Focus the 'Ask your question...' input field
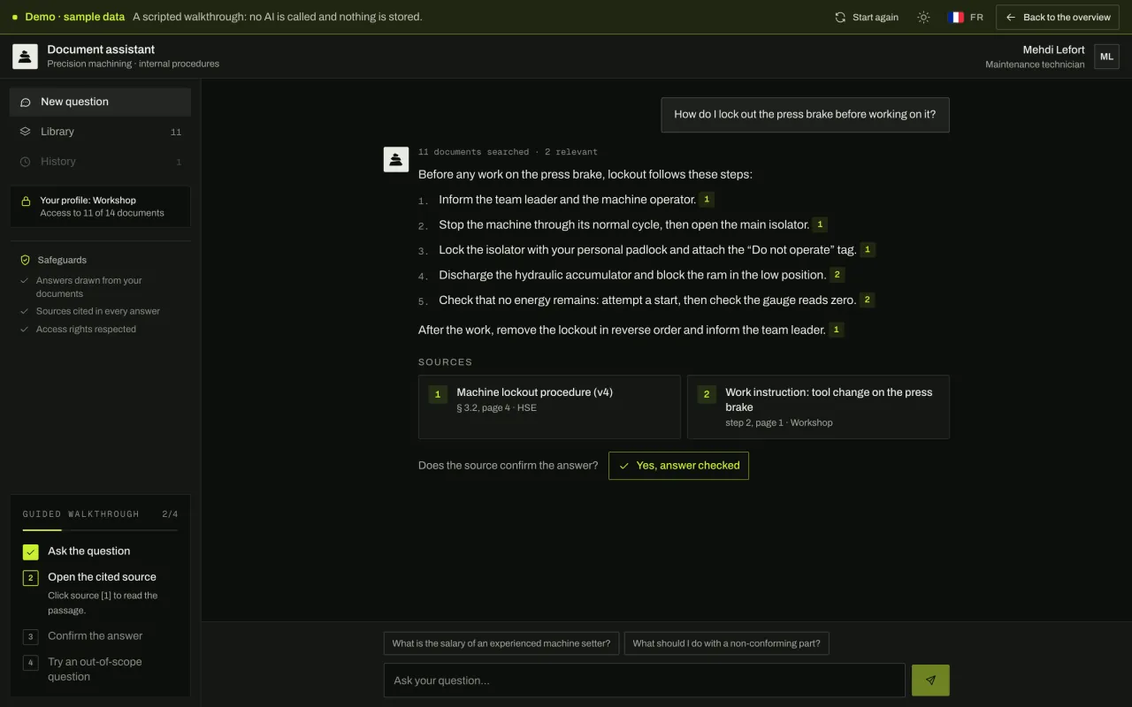1132x707 pixels. pyautogui.click(x=645, y=680)
